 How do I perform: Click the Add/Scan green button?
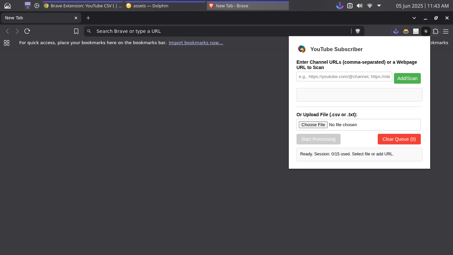pyautogui.click(x=407, y=78)
